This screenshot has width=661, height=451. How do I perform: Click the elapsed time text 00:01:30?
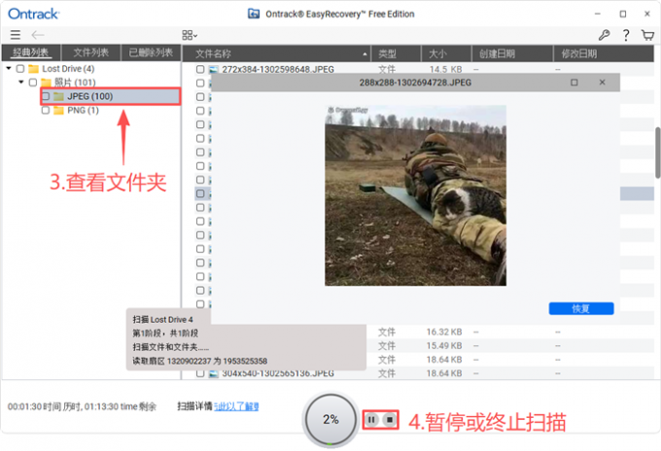pyautogui.click(x=25, y=406)
